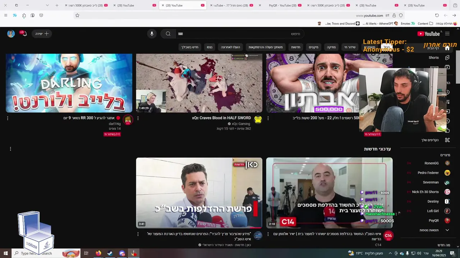
Task: Click the Windows Start button
Action: click(6, 253)
